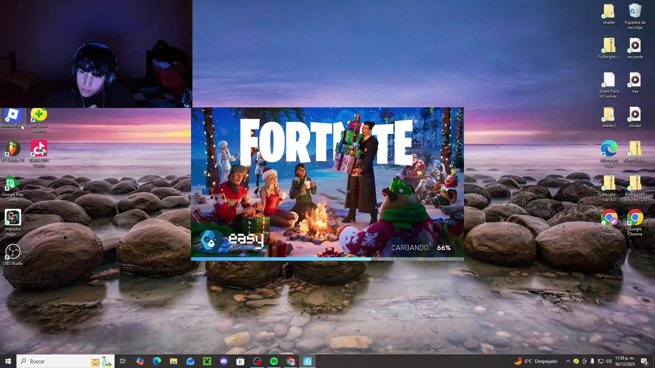Image resolution: width=655 pixels, height=368 pixels.
Task: Expand the hidden system tray icons
Action: [567, 361]
